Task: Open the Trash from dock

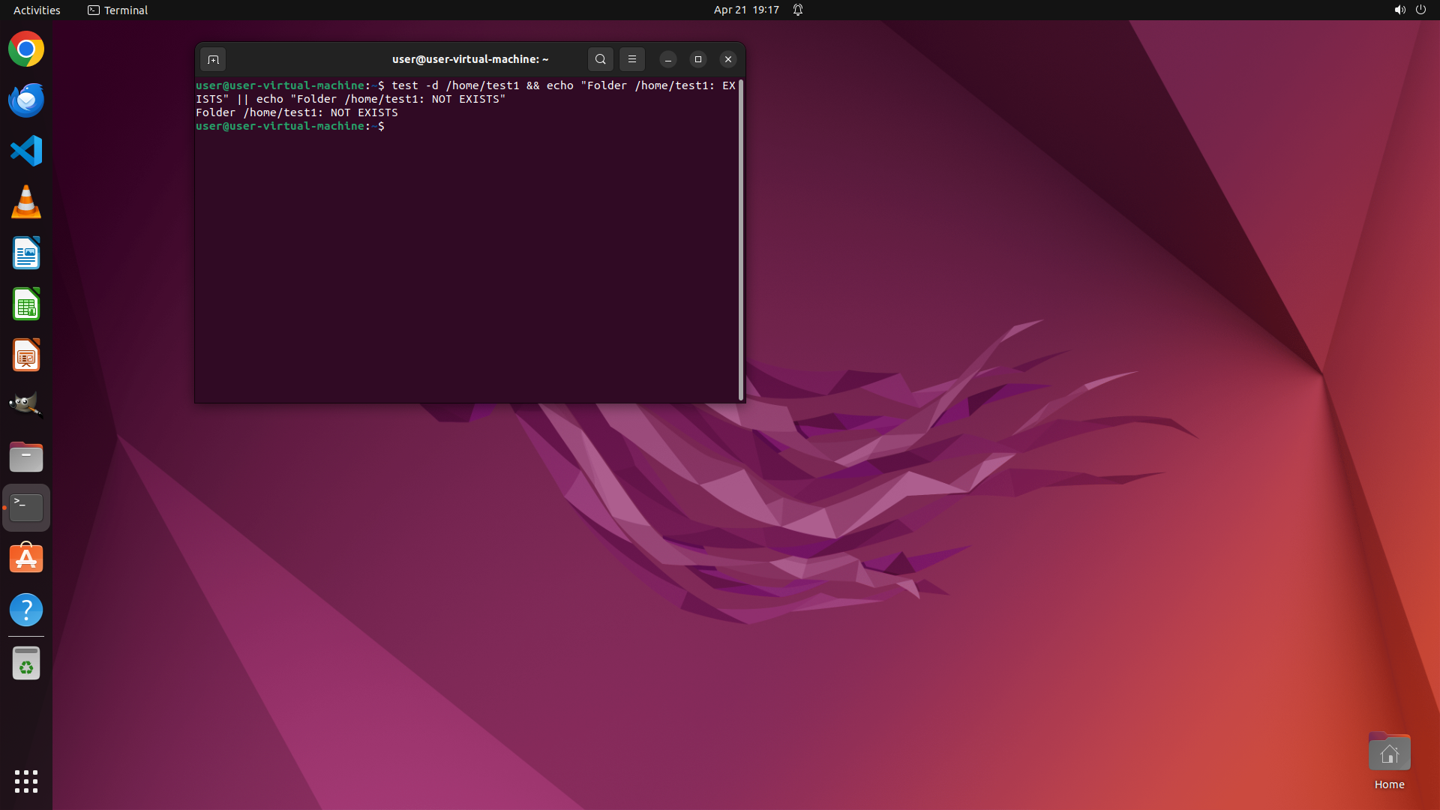Action: 26,664
